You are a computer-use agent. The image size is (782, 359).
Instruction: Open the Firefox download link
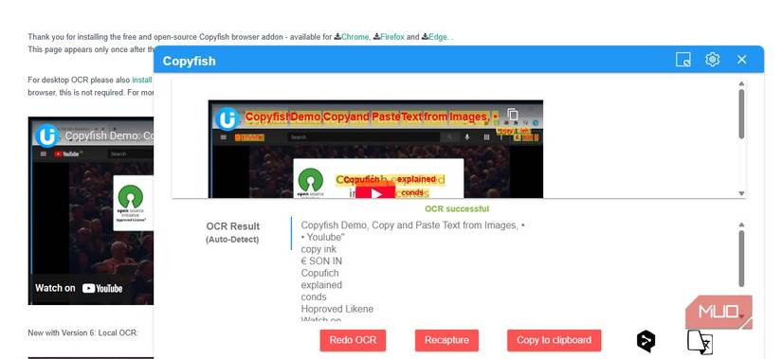point(392,37)
